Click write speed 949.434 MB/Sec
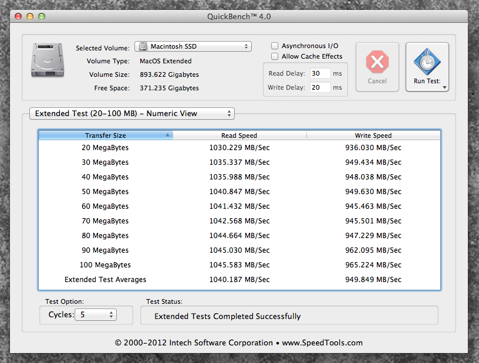 tap(373, 162)
